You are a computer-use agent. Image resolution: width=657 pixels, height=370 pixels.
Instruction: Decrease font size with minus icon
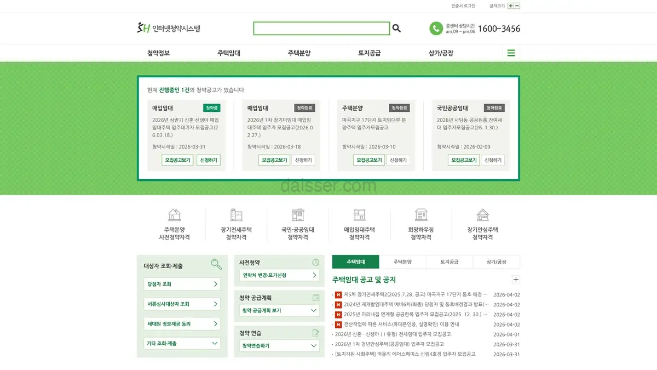[x=517, y=5]
